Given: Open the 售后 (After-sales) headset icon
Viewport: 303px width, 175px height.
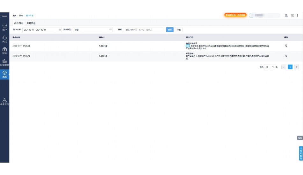Looking at the screenshot, I should 4,38.
